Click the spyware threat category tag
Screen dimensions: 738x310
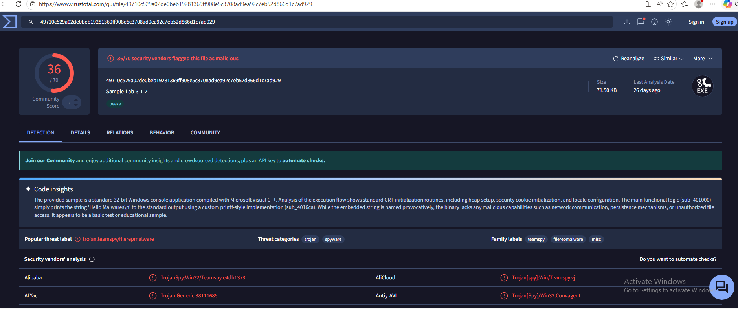click(x=333, y=240)
